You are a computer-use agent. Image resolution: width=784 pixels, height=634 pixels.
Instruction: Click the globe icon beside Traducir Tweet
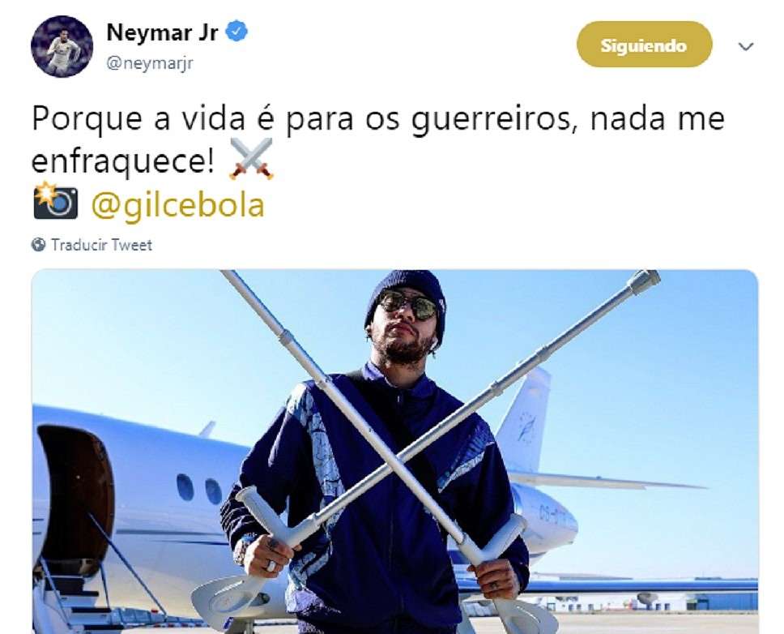tap(39, 245)
